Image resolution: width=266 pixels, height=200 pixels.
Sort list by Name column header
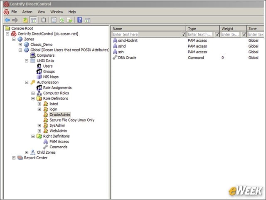pyautogui.click(x=148, y=29)
